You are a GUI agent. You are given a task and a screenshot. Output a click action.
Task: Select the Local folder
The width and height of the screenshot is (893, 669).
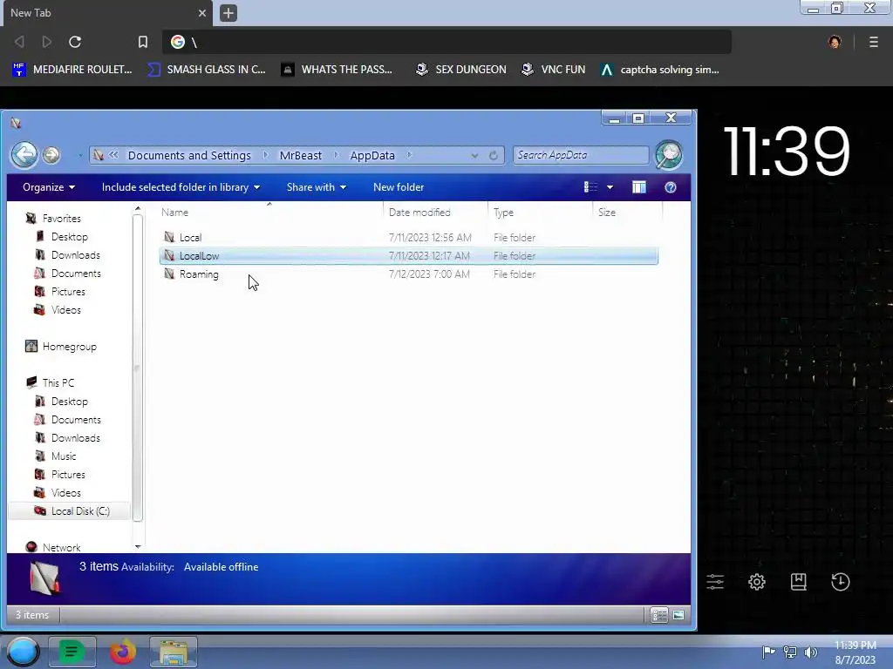408,237
